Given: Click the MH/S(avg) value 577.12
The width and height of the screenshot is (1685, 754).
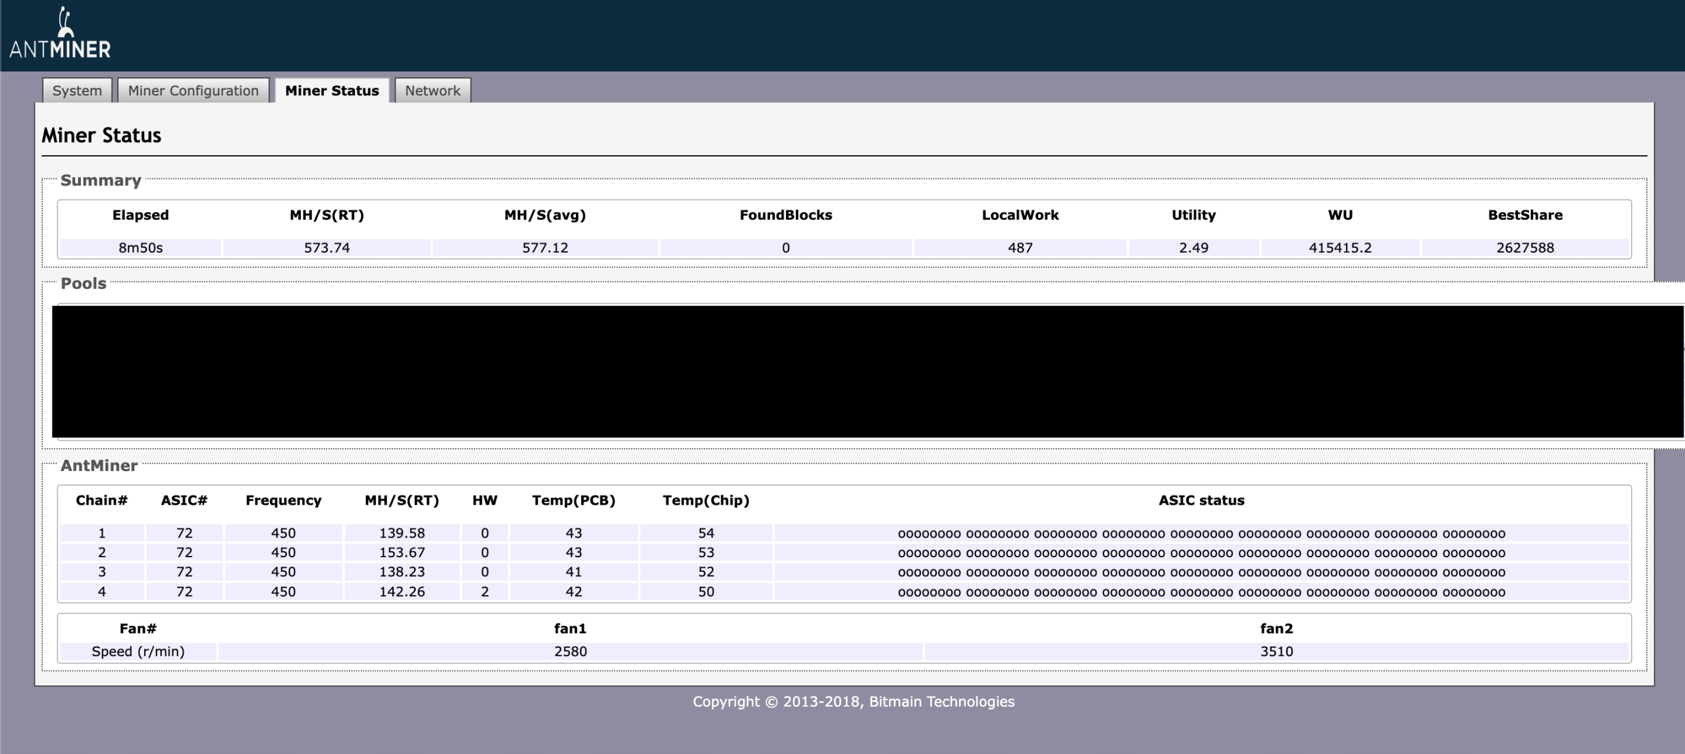Looking at the screenshot, I should coord(545,248).
